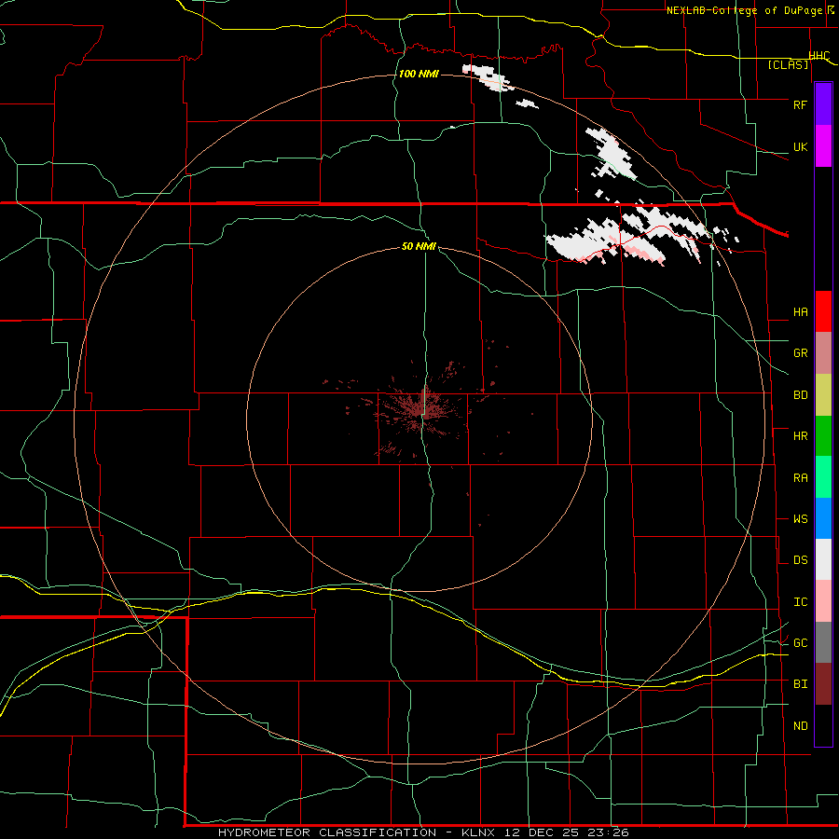
Task: Click the red HA legend color swatch
Action: [x=823, y=311]
